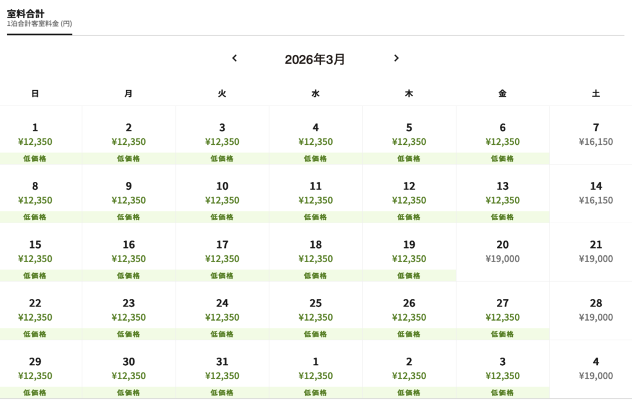Click March 10 date cell

222,194
